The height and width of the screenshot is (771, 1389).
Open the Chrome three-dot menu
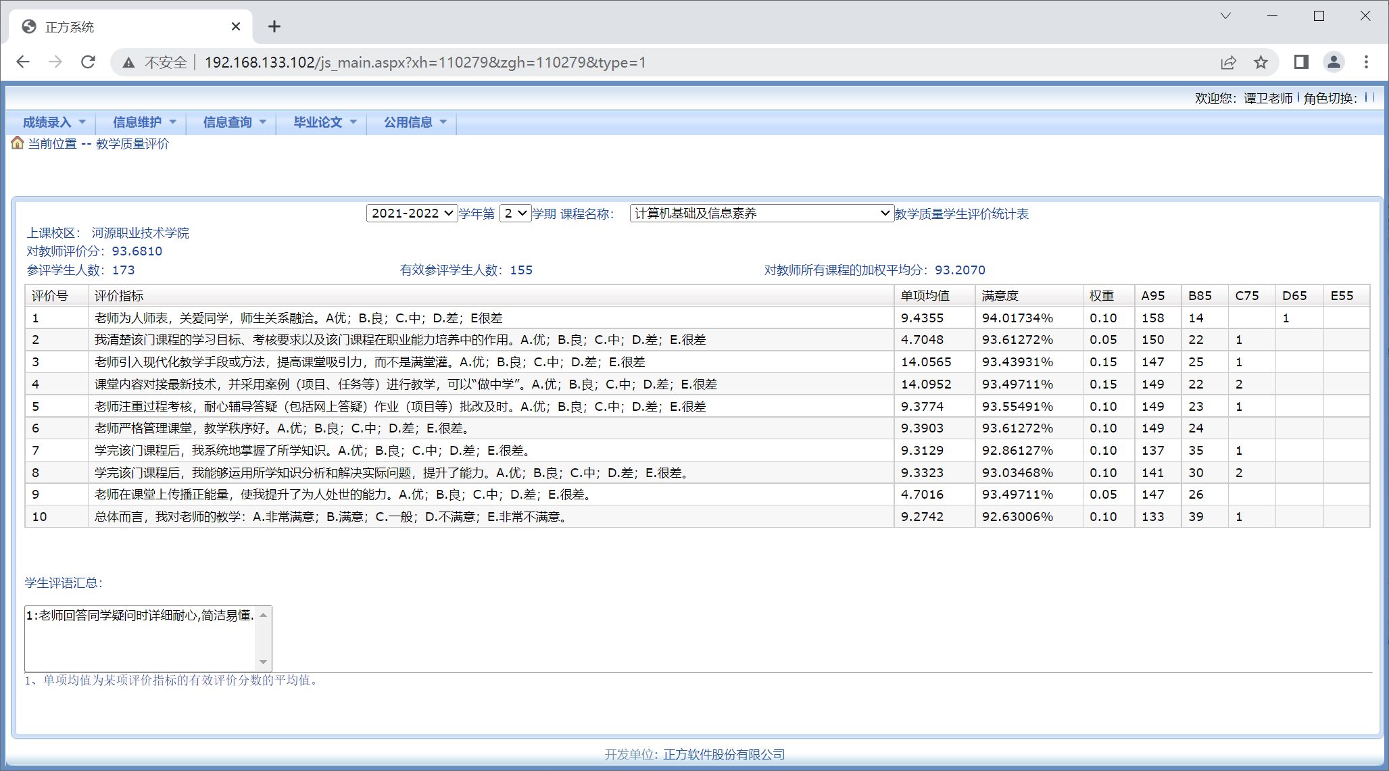(x=1366, y=62)
